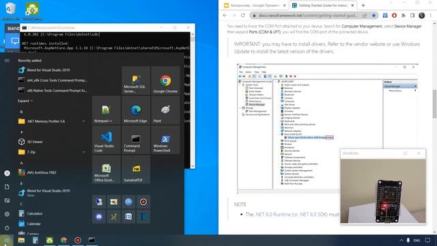Viewport: 437px width, 246px height.
Task: Click the microphone icon in system tray
Action: (408, 241)
